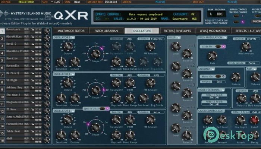Open the LFOs | Mod Matrix tab
The width and height of the screenshot is (261, 149).
click(x=213, y=31)
